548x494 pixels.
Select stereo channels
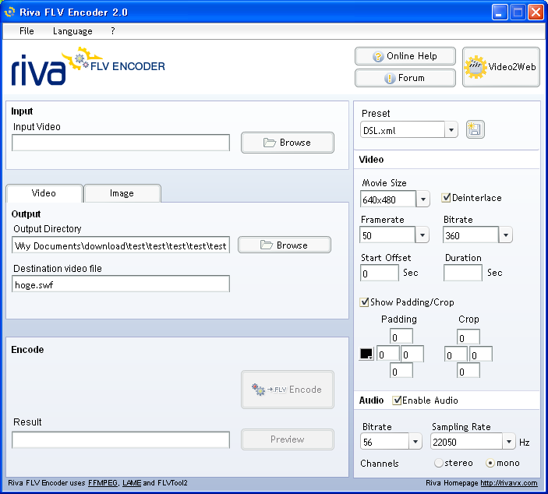pos(439,463)
